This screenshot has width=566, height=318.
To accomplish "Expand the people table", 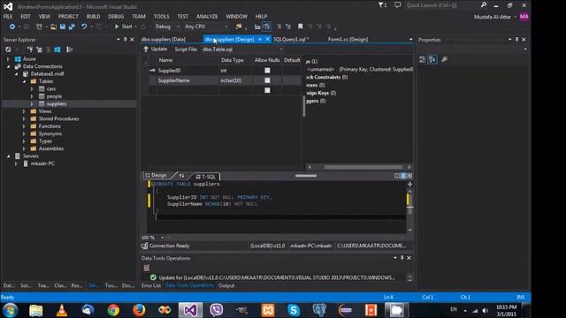I will [x=32, y=96].
